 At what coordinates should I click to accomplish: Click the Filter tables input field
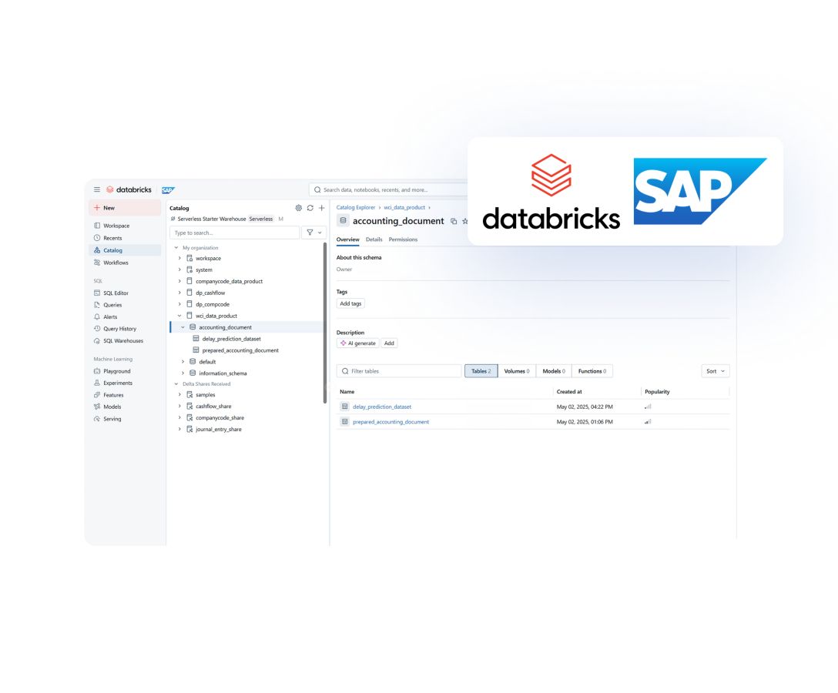point(401,371)
